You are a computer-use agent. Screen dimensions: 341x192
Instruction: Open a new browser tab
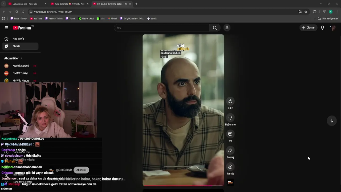tap(136, 4)
